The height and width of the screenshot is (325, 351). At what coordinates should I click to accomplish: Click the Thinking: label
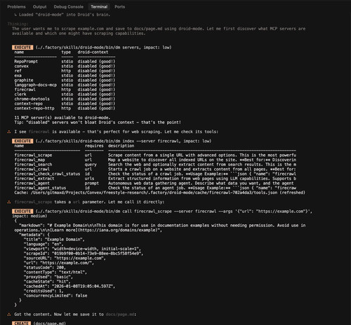[18, 24]
